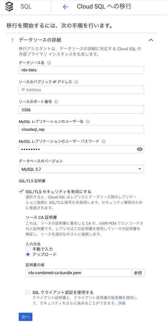The height and width of the screenshot is (324, 167).
Task: Click the 参照 browse button
Action: [x=138, y=273]
